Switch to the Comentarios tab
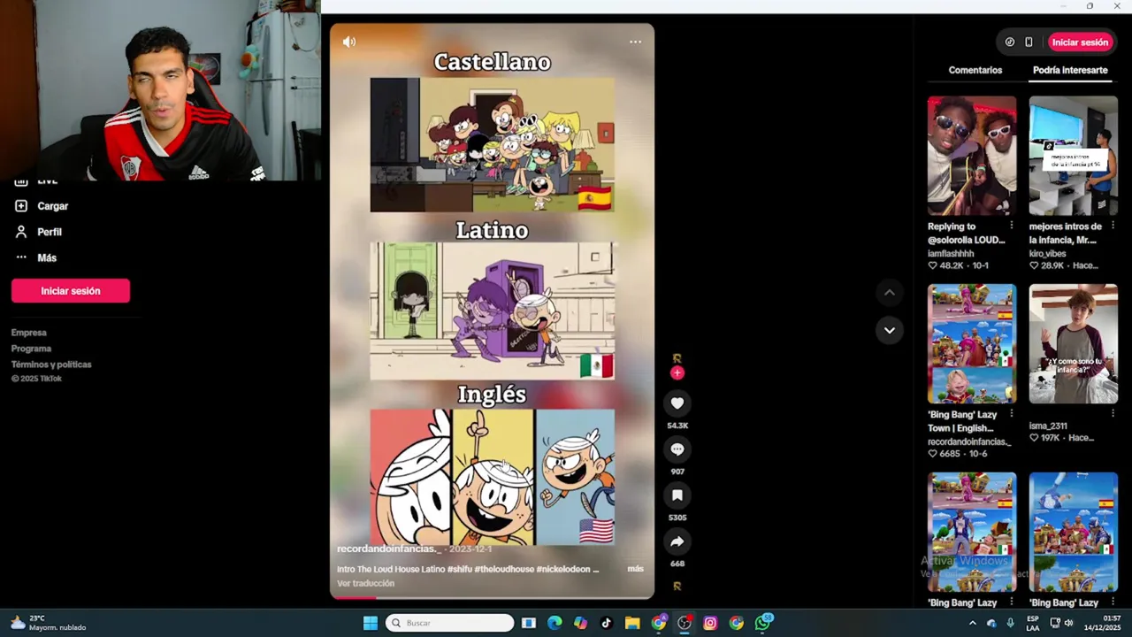 975,70
